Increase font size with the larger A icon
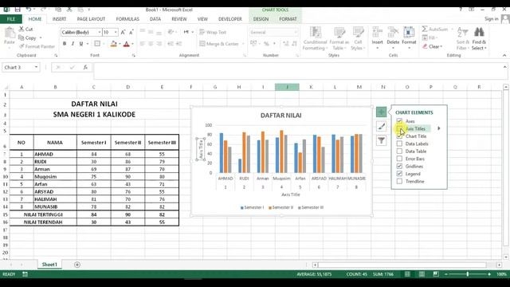Image resolution: width=510 pixels, height=287 pixels. [123, 32]
